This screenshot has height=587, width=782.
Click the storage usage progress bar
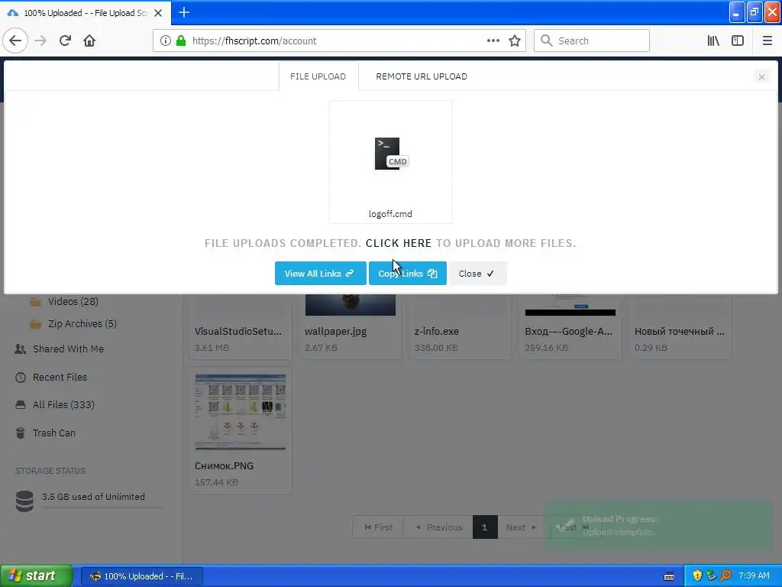click(103, 508)
